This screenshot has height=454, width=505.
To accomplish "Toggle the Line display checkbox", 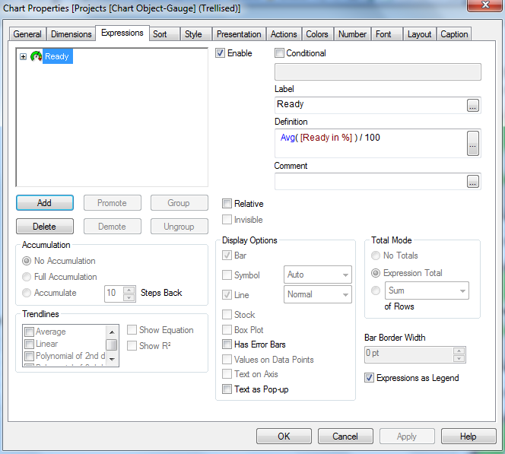I will pyautogui.click(x=227, y=294).
